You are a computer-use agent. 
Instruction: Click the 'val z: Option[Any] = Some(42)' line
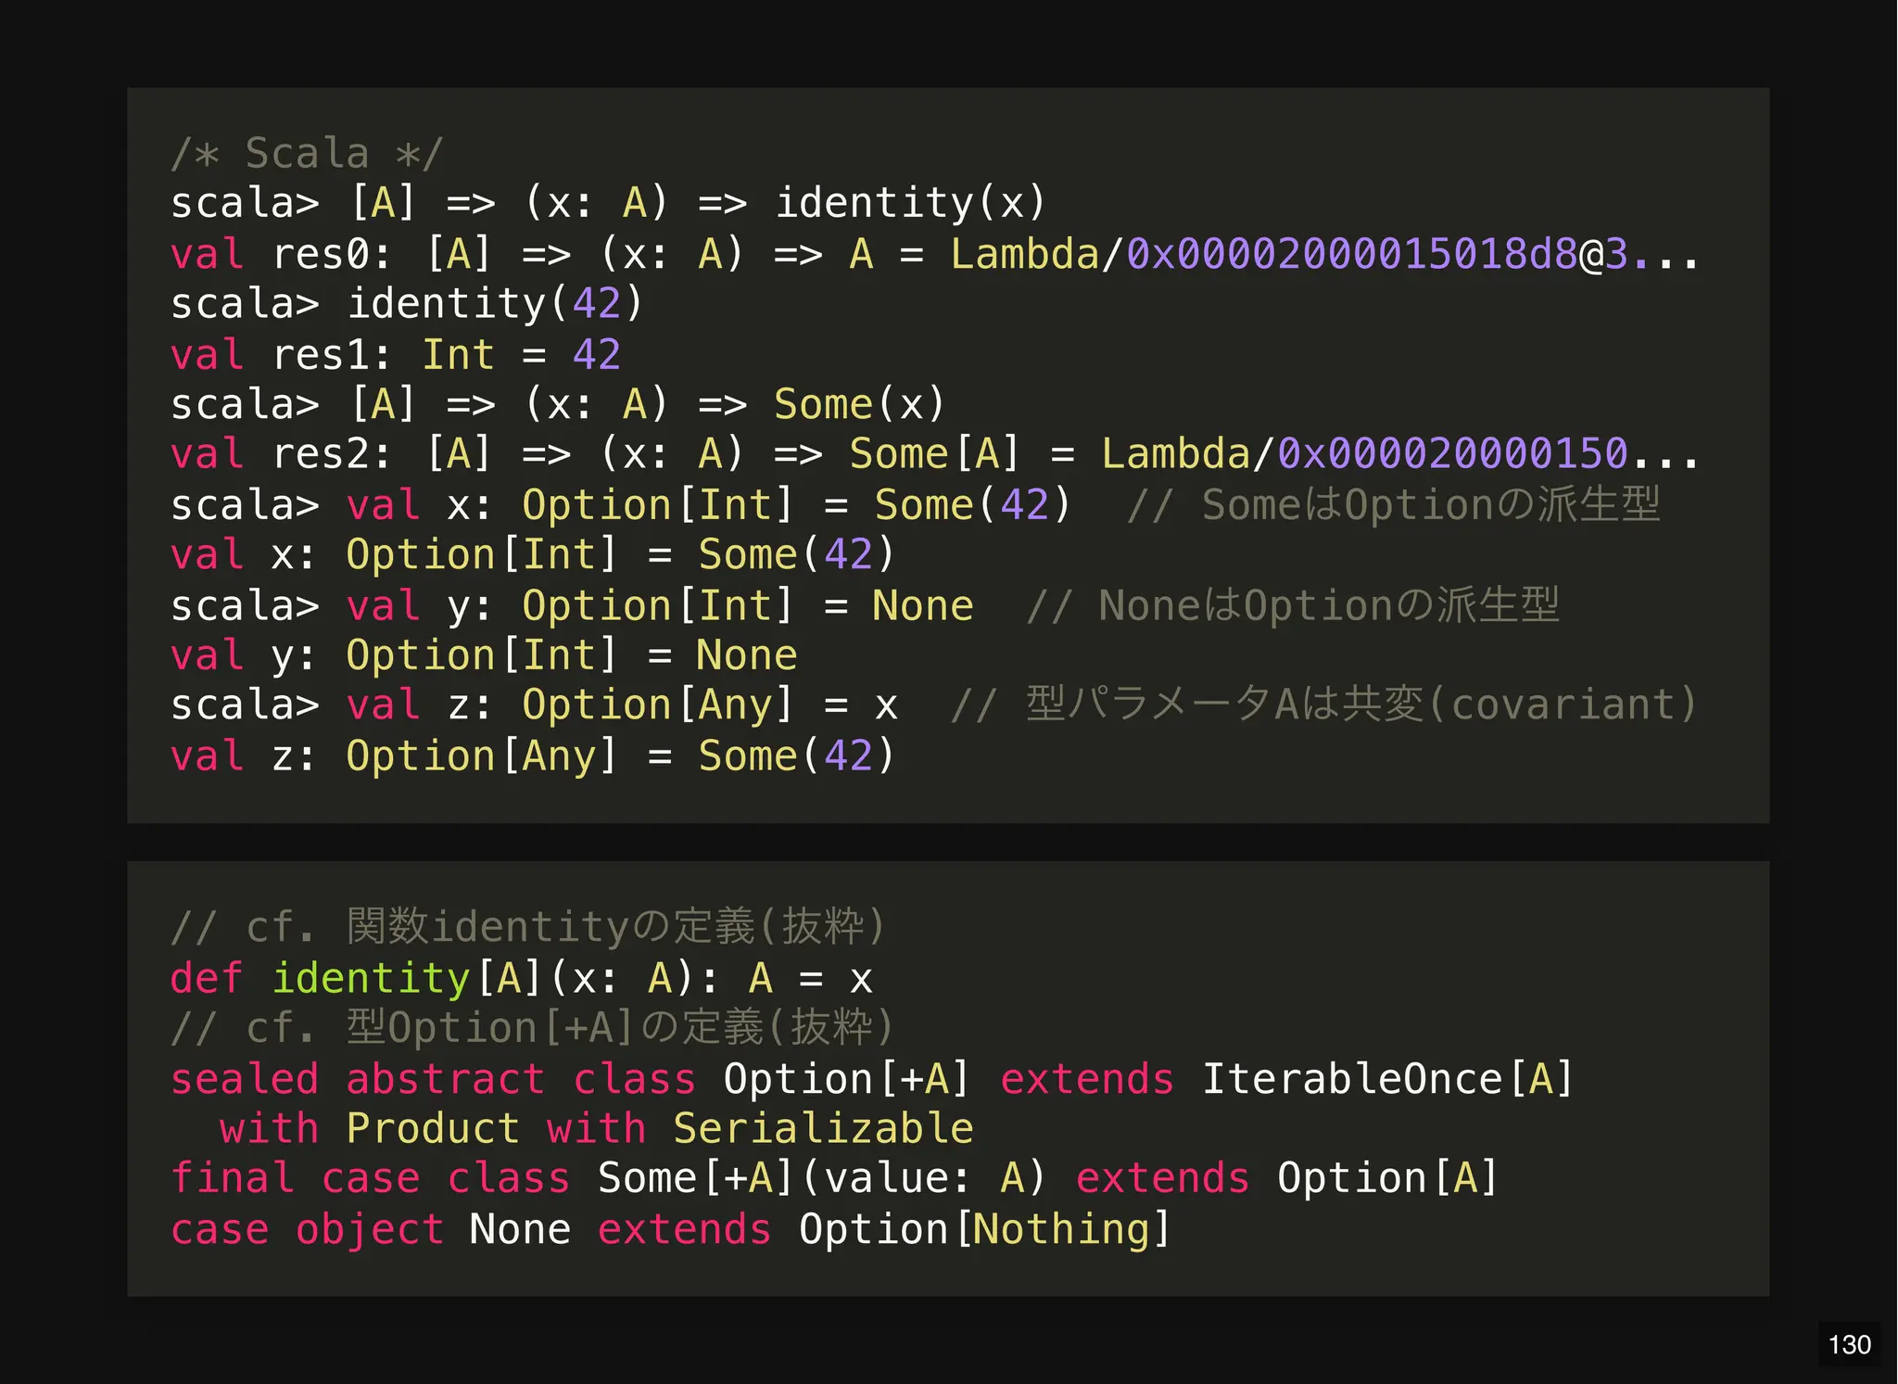pyautogui.click(x=533, y=756)
